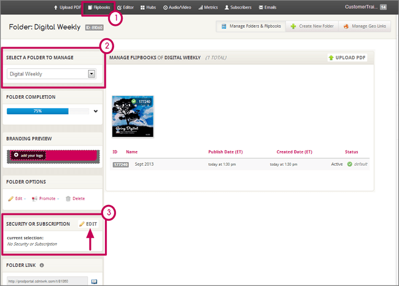399x286 pixels.
Task: Sort by the Name column header
Action: point(132,152)
